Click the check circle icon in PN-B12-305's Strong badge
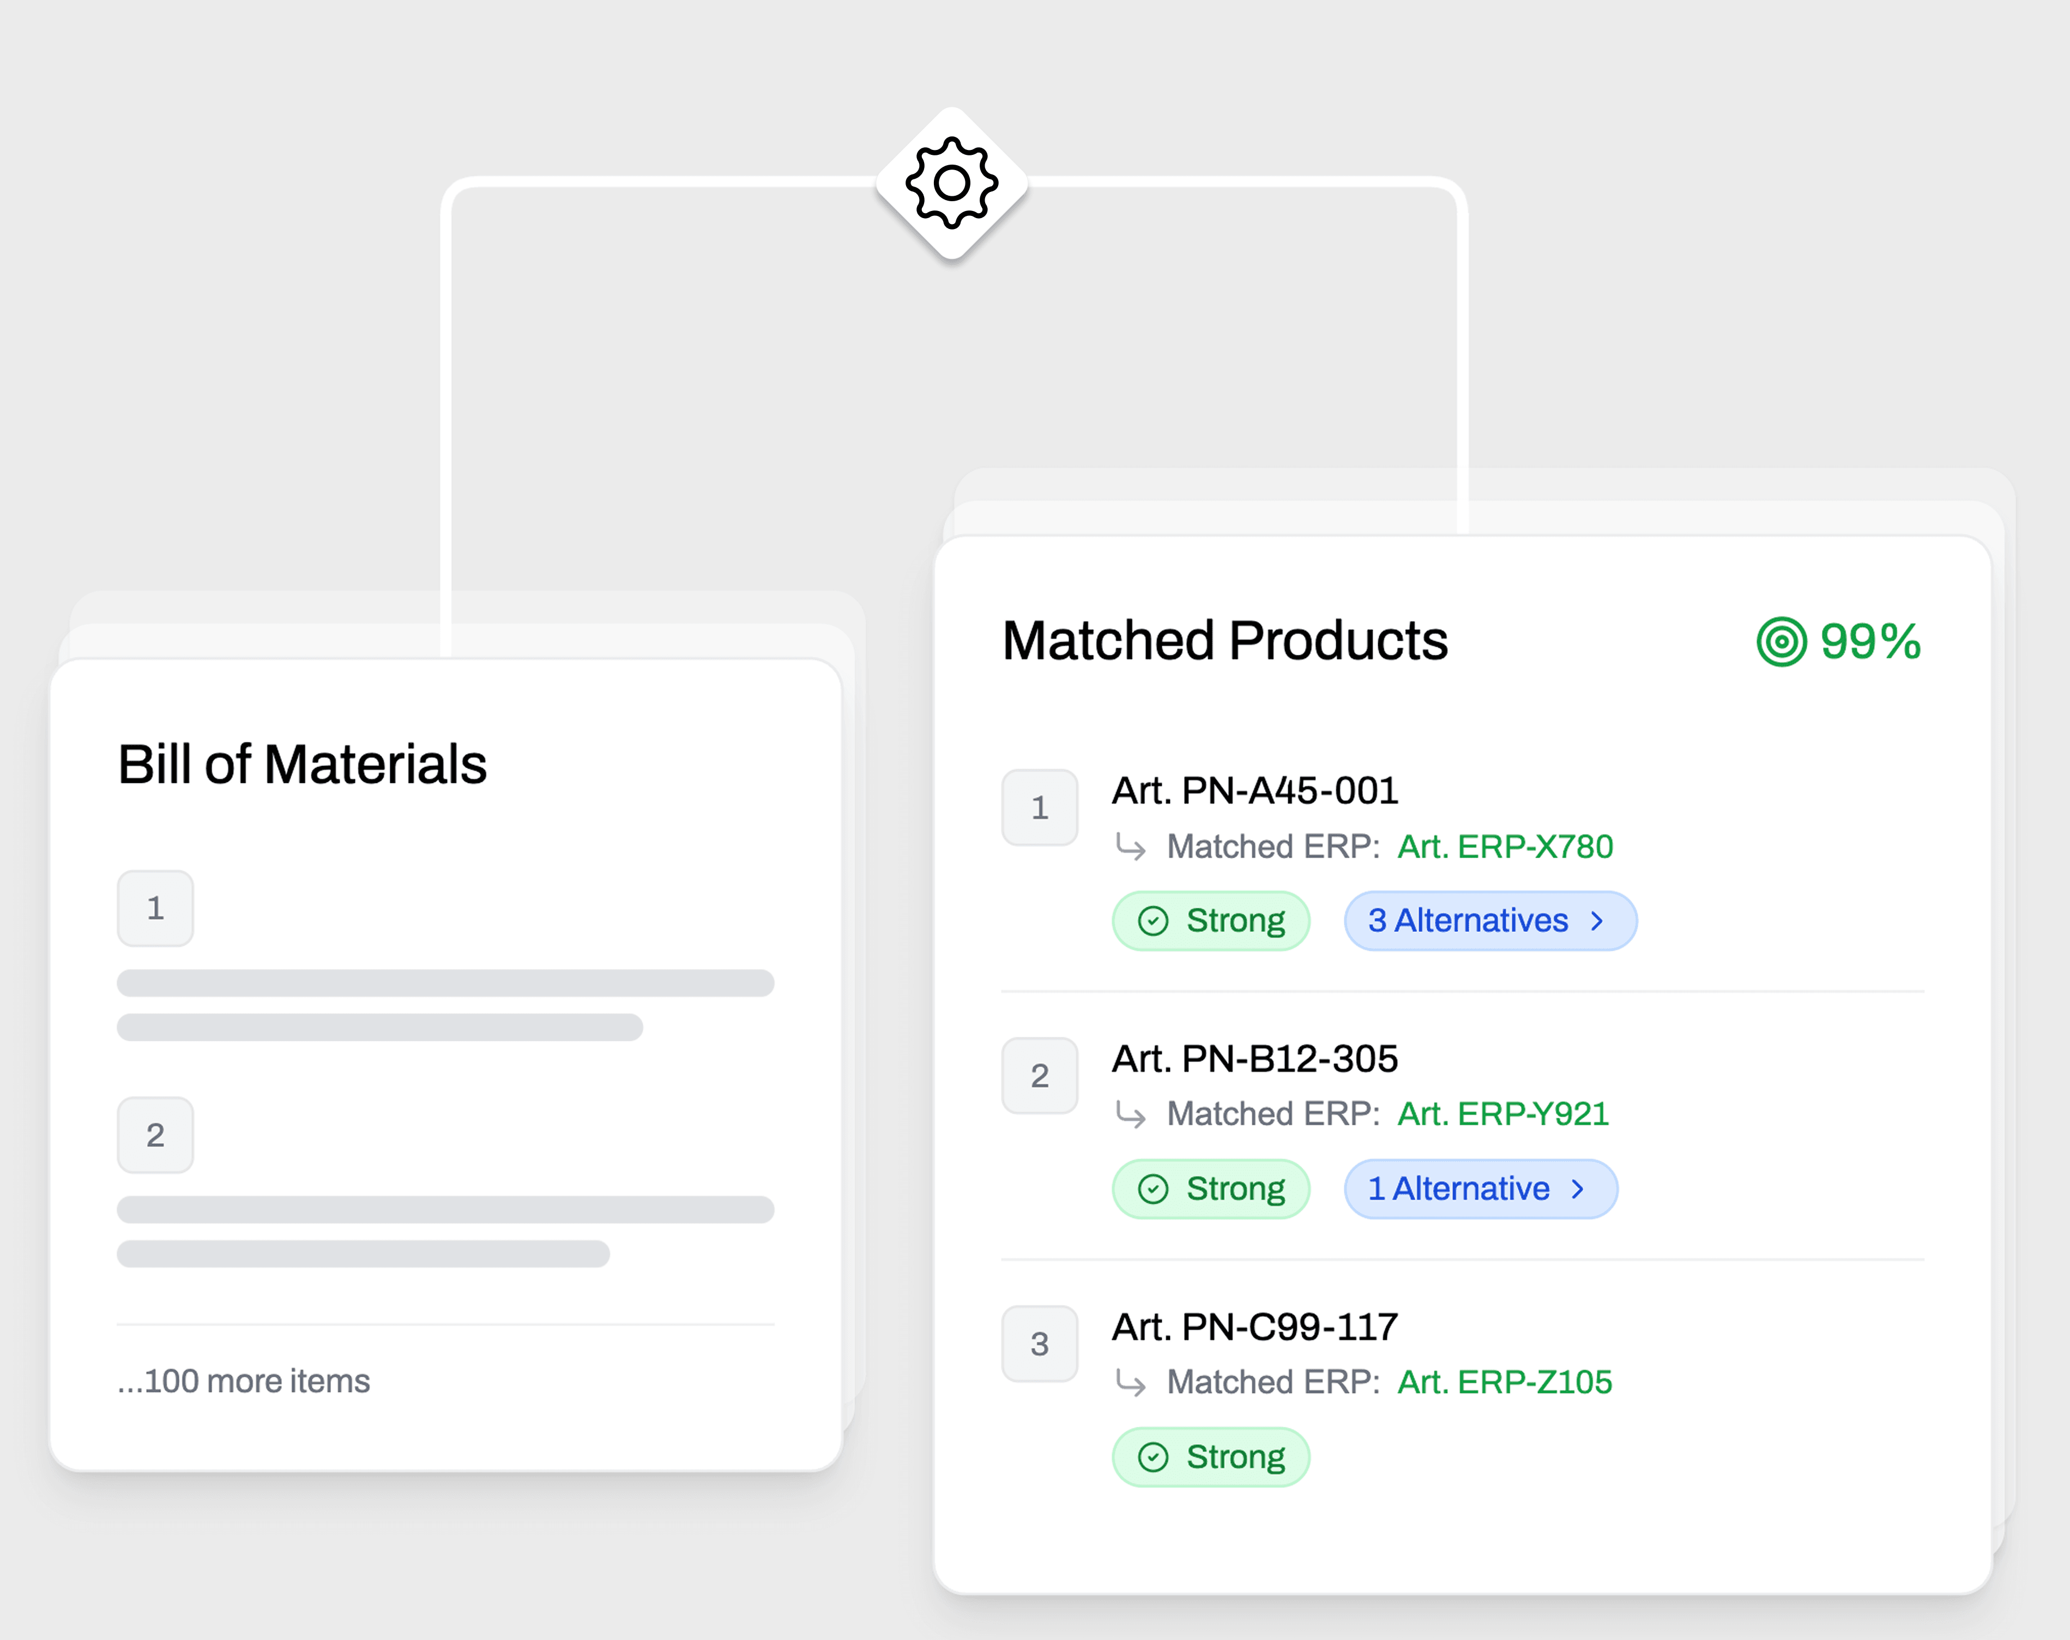Screen dimensions: 2070x1640 [1153, 1189]
